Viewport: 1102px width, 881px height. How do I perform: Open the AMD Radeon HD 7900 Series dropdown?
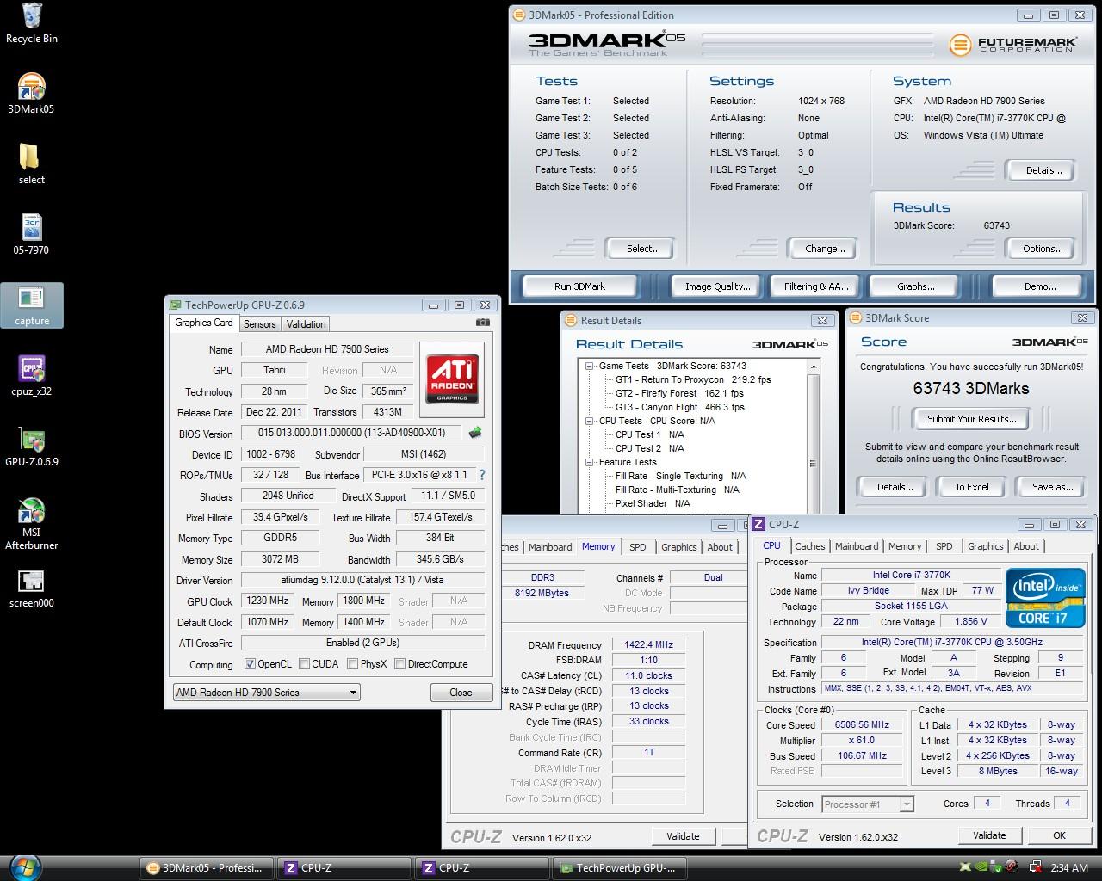pyautogui.click(x=266, y=693)
